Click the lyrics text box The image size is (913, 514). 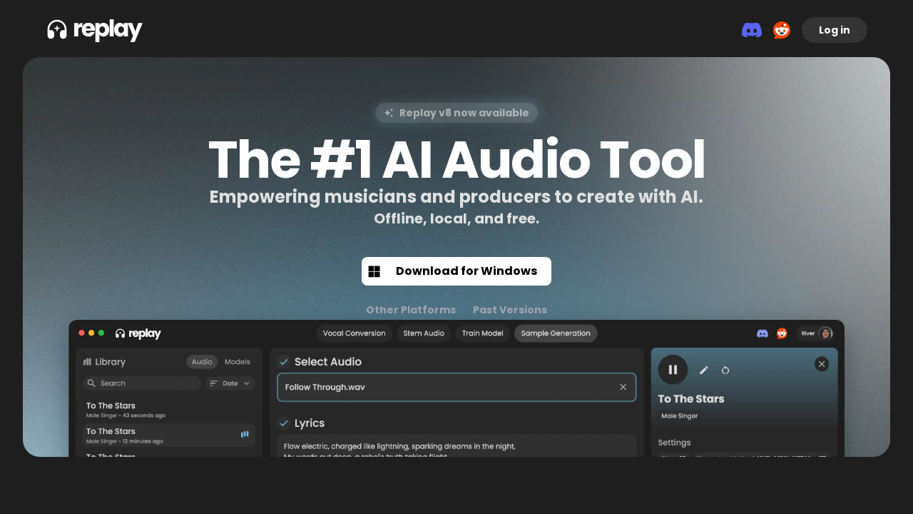[x=456, y=445]
